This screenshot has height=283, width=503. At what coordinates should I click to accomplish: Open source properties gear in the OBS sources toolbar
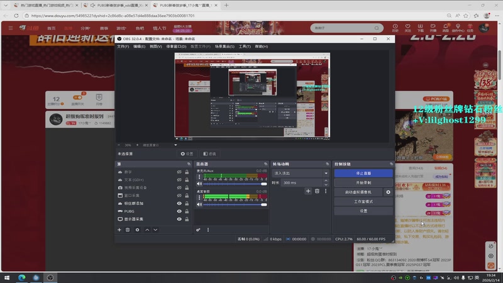point(137,230)
